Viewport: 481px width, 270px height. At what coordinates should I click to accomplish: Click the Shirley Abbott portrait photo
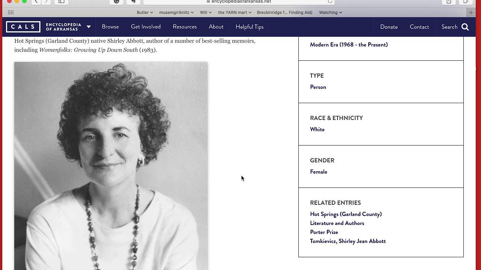click(111, 166)
